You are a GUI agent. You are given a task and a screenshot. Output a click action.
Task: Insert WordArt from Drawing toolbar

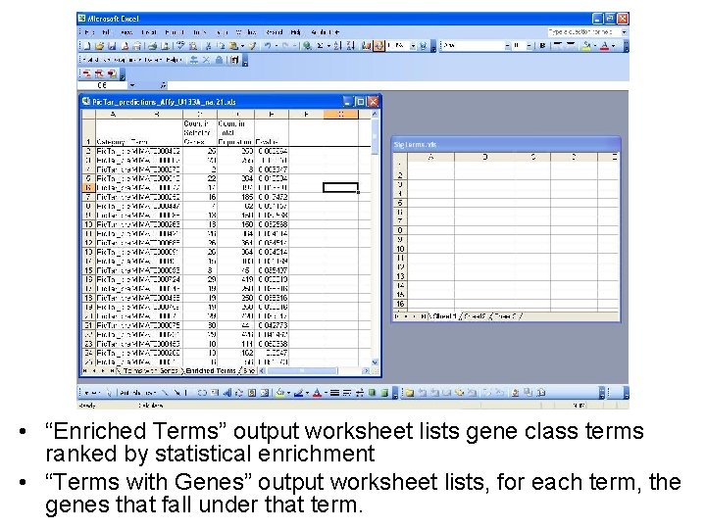(x=227, y=393)
